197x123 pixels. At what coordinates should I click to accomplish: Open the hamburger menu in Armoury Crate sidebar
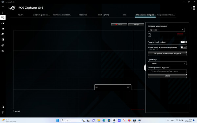click(x=3, y=7)
